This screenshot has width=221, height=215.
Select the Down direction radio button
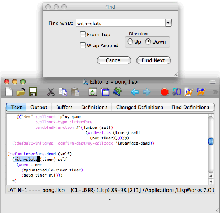148,41
